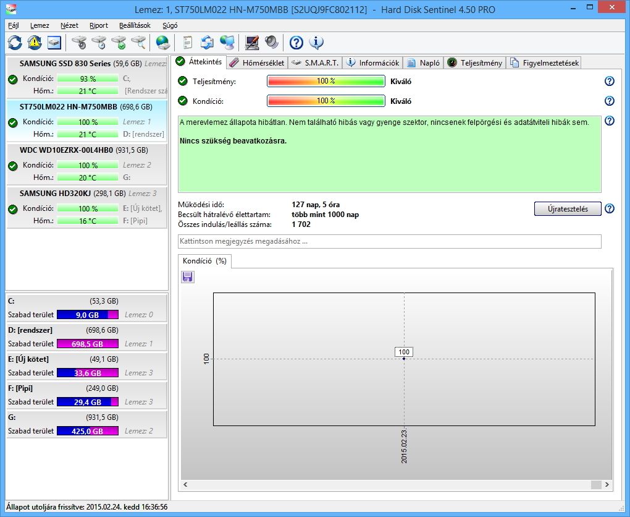Open the Súgó menu

pos(170,25)
